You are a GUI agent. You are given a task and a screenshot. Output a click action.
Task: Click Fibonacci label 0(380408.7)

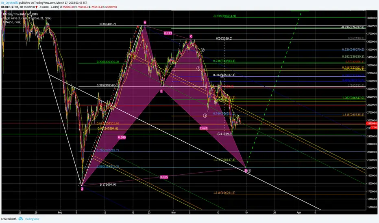coord(108,24)
